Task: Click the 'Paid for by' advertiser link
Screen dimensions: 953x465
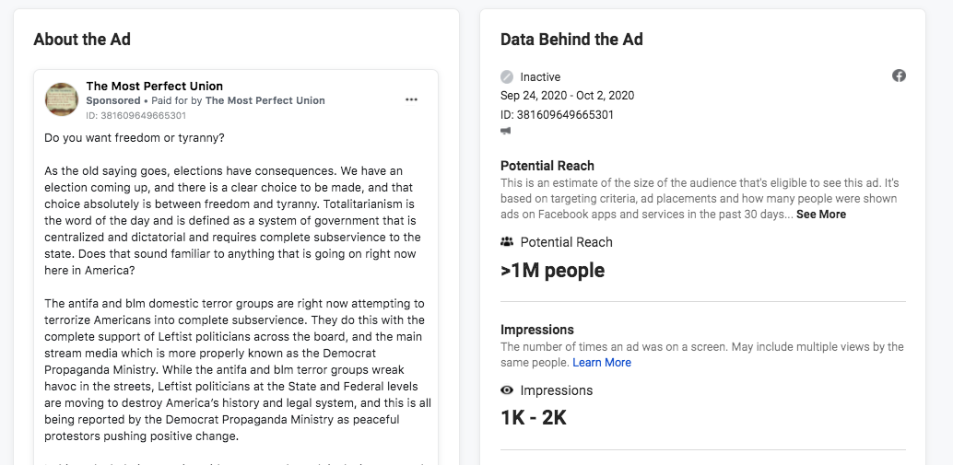Action: (265, 100)
